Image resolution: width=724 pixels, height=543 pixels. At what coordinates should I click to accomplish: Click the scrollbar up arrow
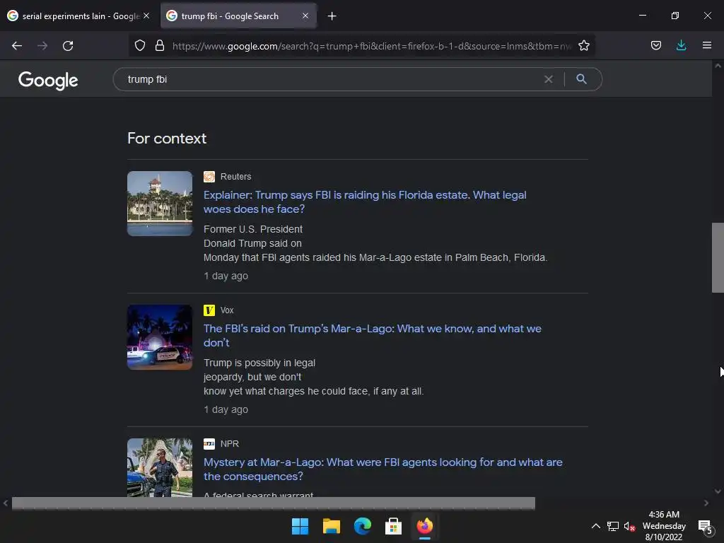(718, 66)
